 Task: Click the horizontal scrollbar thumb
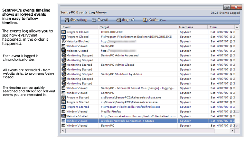140,131
